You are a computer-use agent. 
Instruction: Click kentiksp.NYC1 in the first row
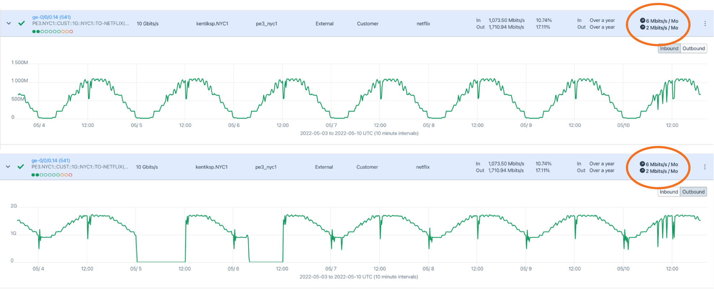212,24
